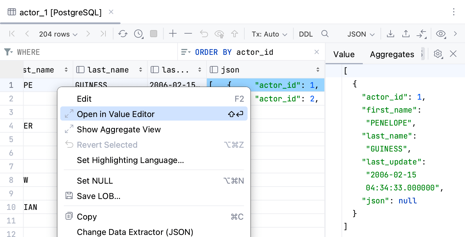The height and width of the screenshot is (237, 465).
Task: Open value panel settings gear
Action: pyautogui.click(x=438, y=54)
